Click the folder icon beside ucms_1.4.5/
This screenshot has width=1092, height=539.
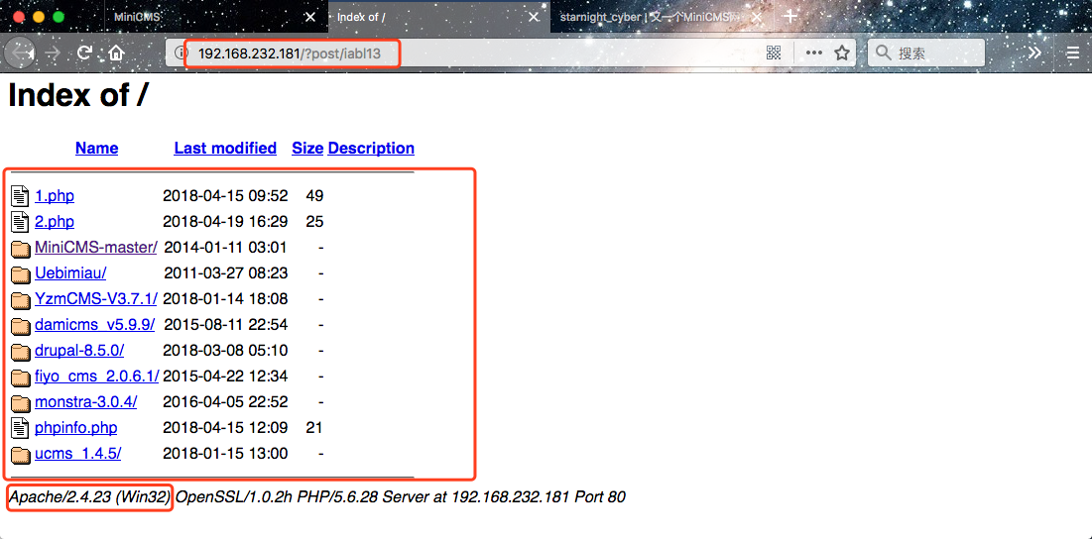(x=21, y=454)
